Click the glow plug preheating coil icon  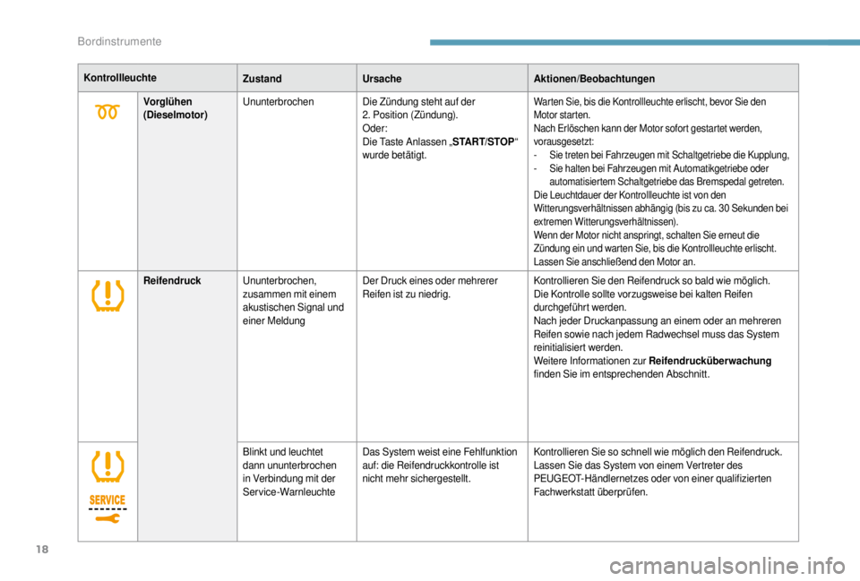pyautogui.click(x=107, y=113)
